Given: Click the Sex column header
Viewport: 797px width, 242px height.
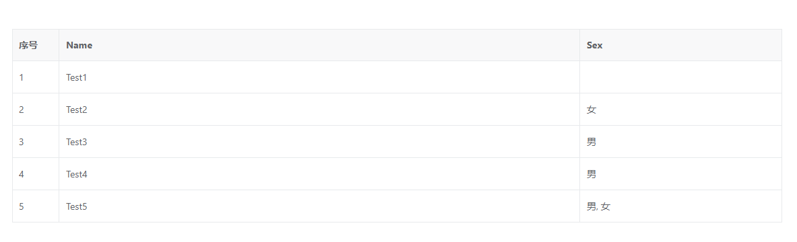Looking at the screenshot, I should point(680,45).
